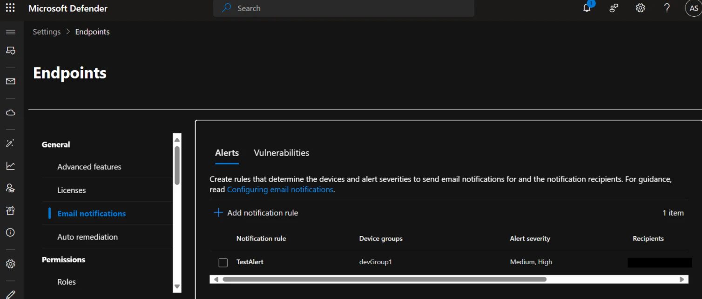The height and width of the screenshot is (299, 702).
Task: Open the information circle icon in sidebar
Action: (10, 233)
